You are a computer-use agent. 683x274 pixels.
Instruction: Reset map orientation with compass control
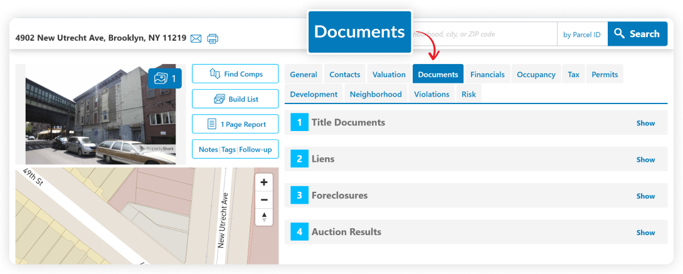pos(263,216)
